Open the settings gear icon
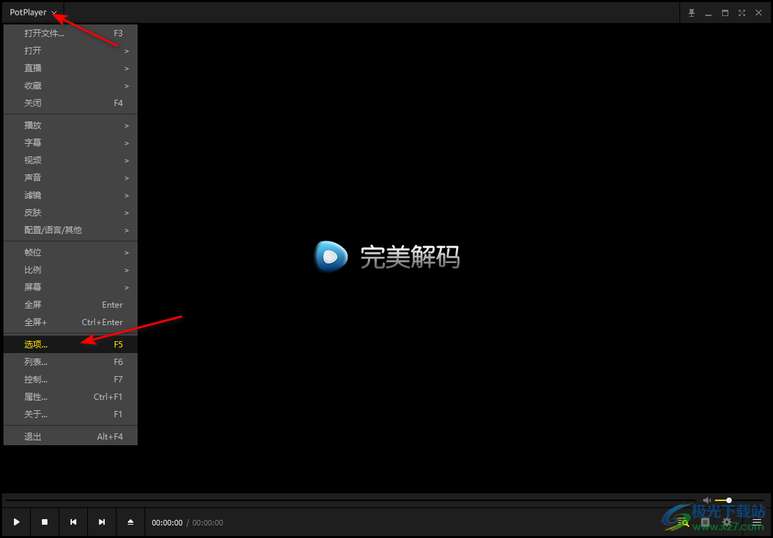The height and width of the screenshot is (538, 773). pos(727,522)
